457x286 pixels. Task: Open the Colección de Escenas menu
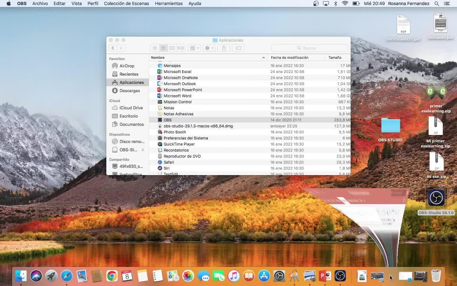pyautogui.click(x=127, y=4)
